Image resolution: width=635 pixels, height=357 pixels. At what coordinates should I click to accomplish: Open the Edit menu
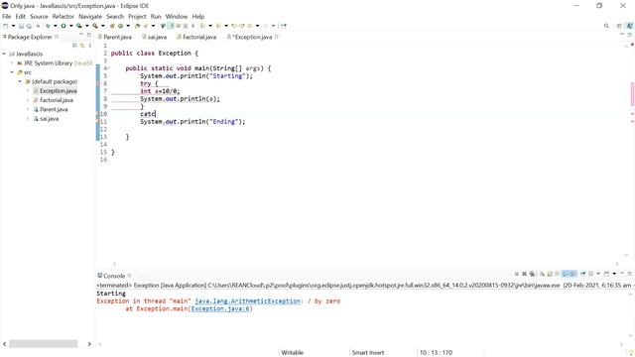[20, 17]
